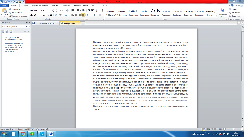Switch to Вставка ribbon tab
The image size is (244, 137).
[x=25, y=5]
